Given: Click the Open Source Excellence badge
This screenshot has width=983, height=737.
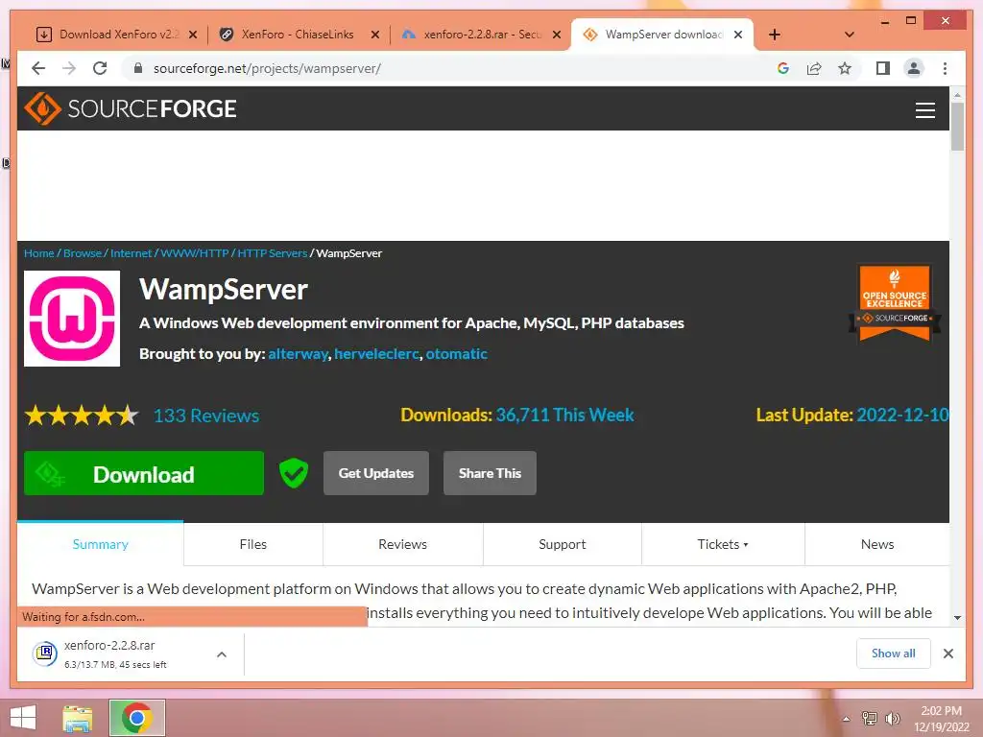Looking at the screenshot, I should tap(895, 302).
